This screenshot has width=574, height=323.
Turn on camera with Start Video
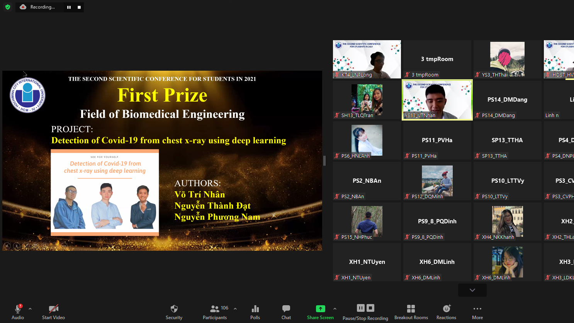tap(53, 312)
